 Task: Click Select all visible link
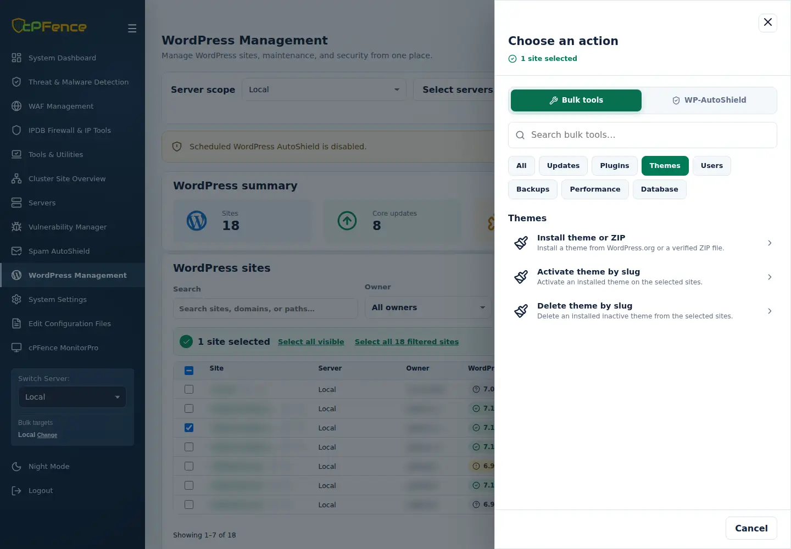311,341
